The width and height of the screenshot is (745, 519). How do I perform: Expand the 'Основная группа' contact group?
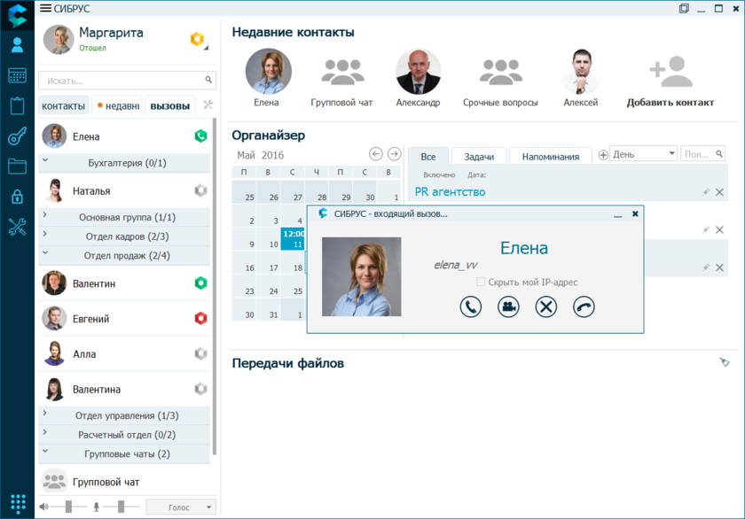click(127, 217)
